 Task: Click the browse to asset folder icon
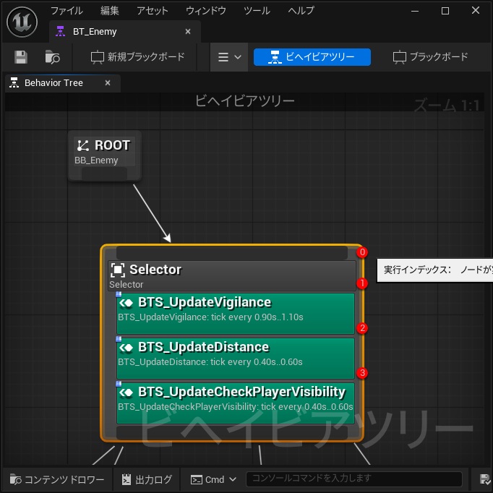pos(52,57)
